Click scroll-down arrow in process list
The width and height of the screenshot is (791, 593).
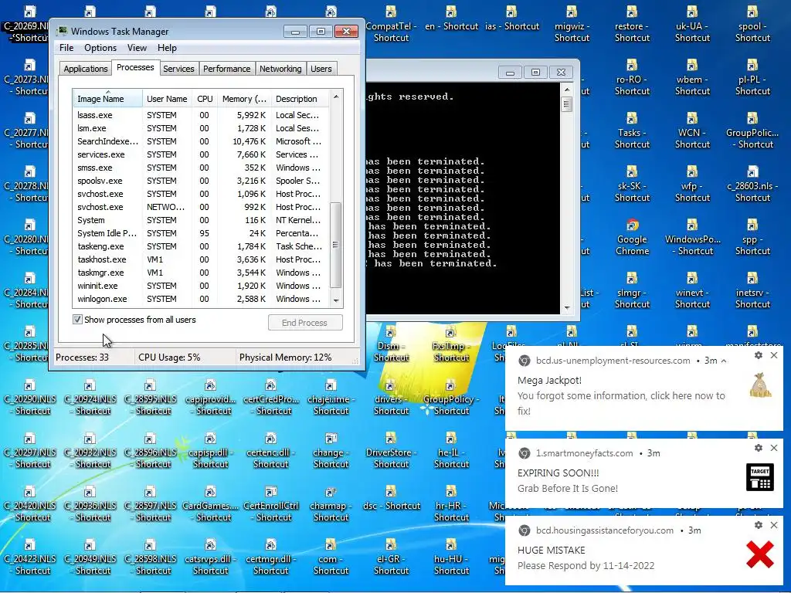[x=335, y=300]
